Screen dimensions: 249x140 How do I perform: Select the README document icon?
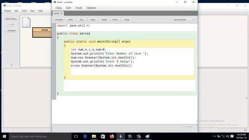click(x=26, y=22)
